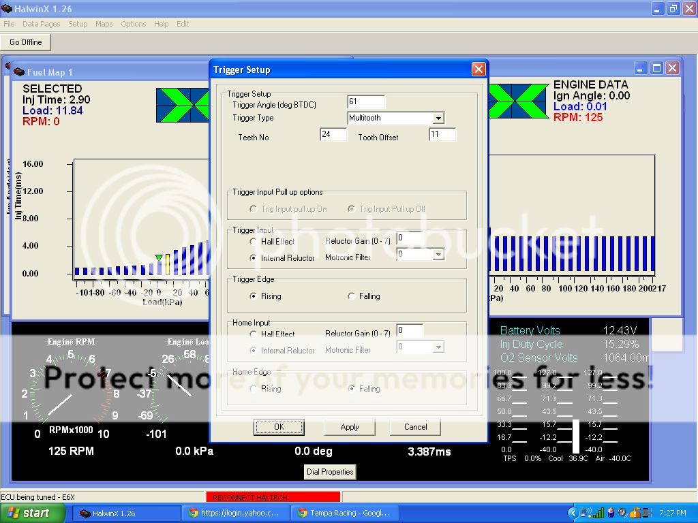
Task: Click the Fuel Map 1 window icon
Action: pos(18,72)
